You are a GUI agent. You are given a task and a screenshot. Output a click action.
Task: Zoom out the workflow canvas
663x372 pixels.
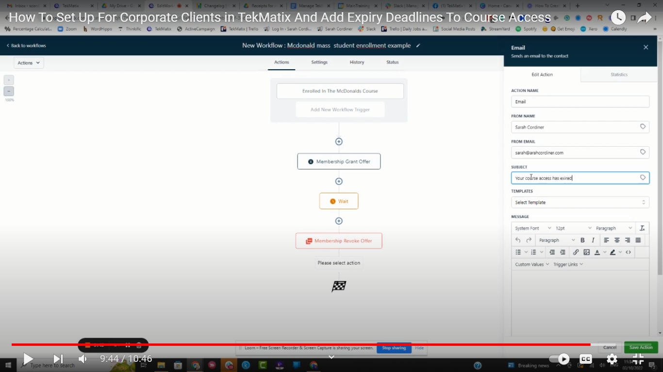click(x=9, y=91)
